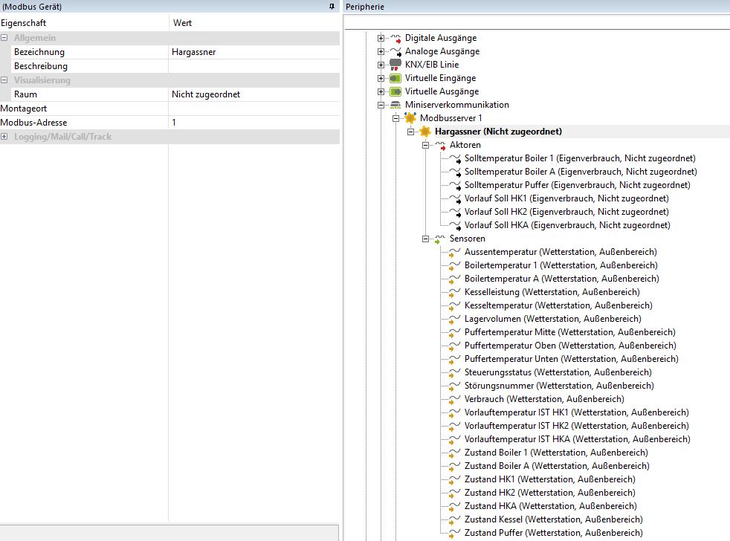Collapse the Allgemein property group
This screenshot has height=541, width=730.
(x=4, y=38)
